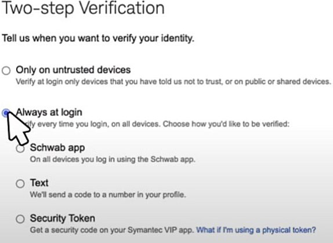Screen dimensions: 333x243
Task: Click the Two-step Verification heading
Action: tap(84, 8)
